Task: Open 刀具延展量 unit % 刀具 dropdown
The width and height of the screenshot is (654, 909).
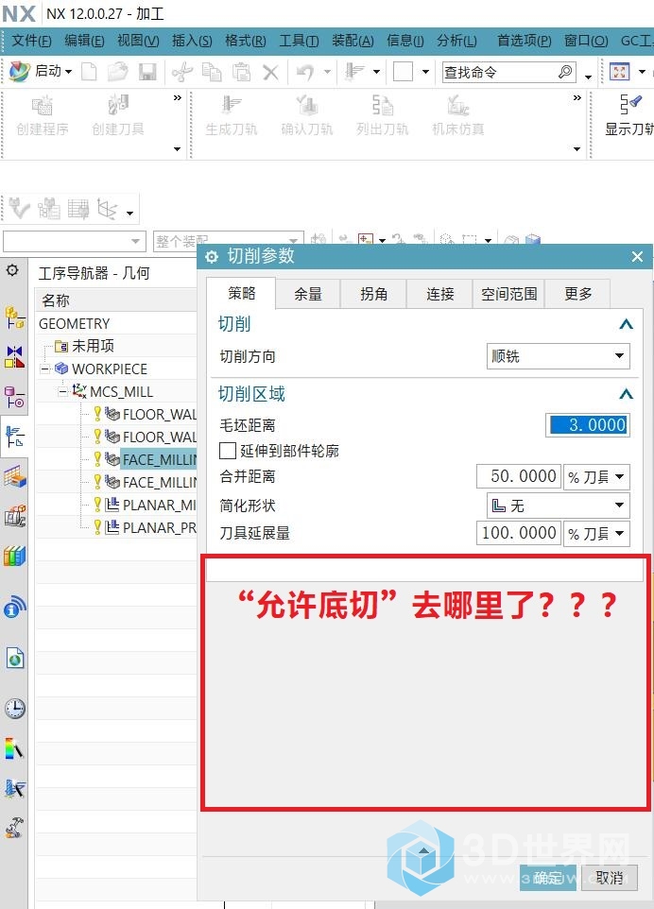Action: pos(596,533)
